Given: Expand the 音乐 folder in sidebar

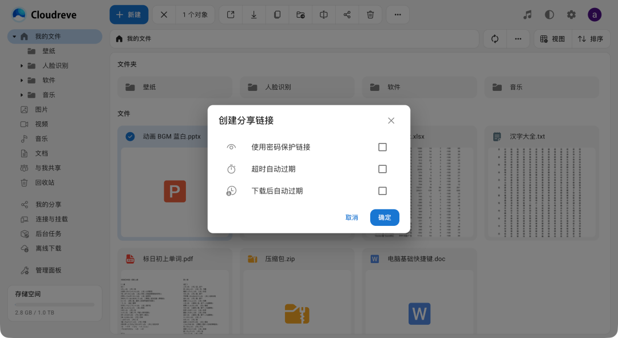Looking at the screenshot, I should pyautogui.click(x=22, y=94).
